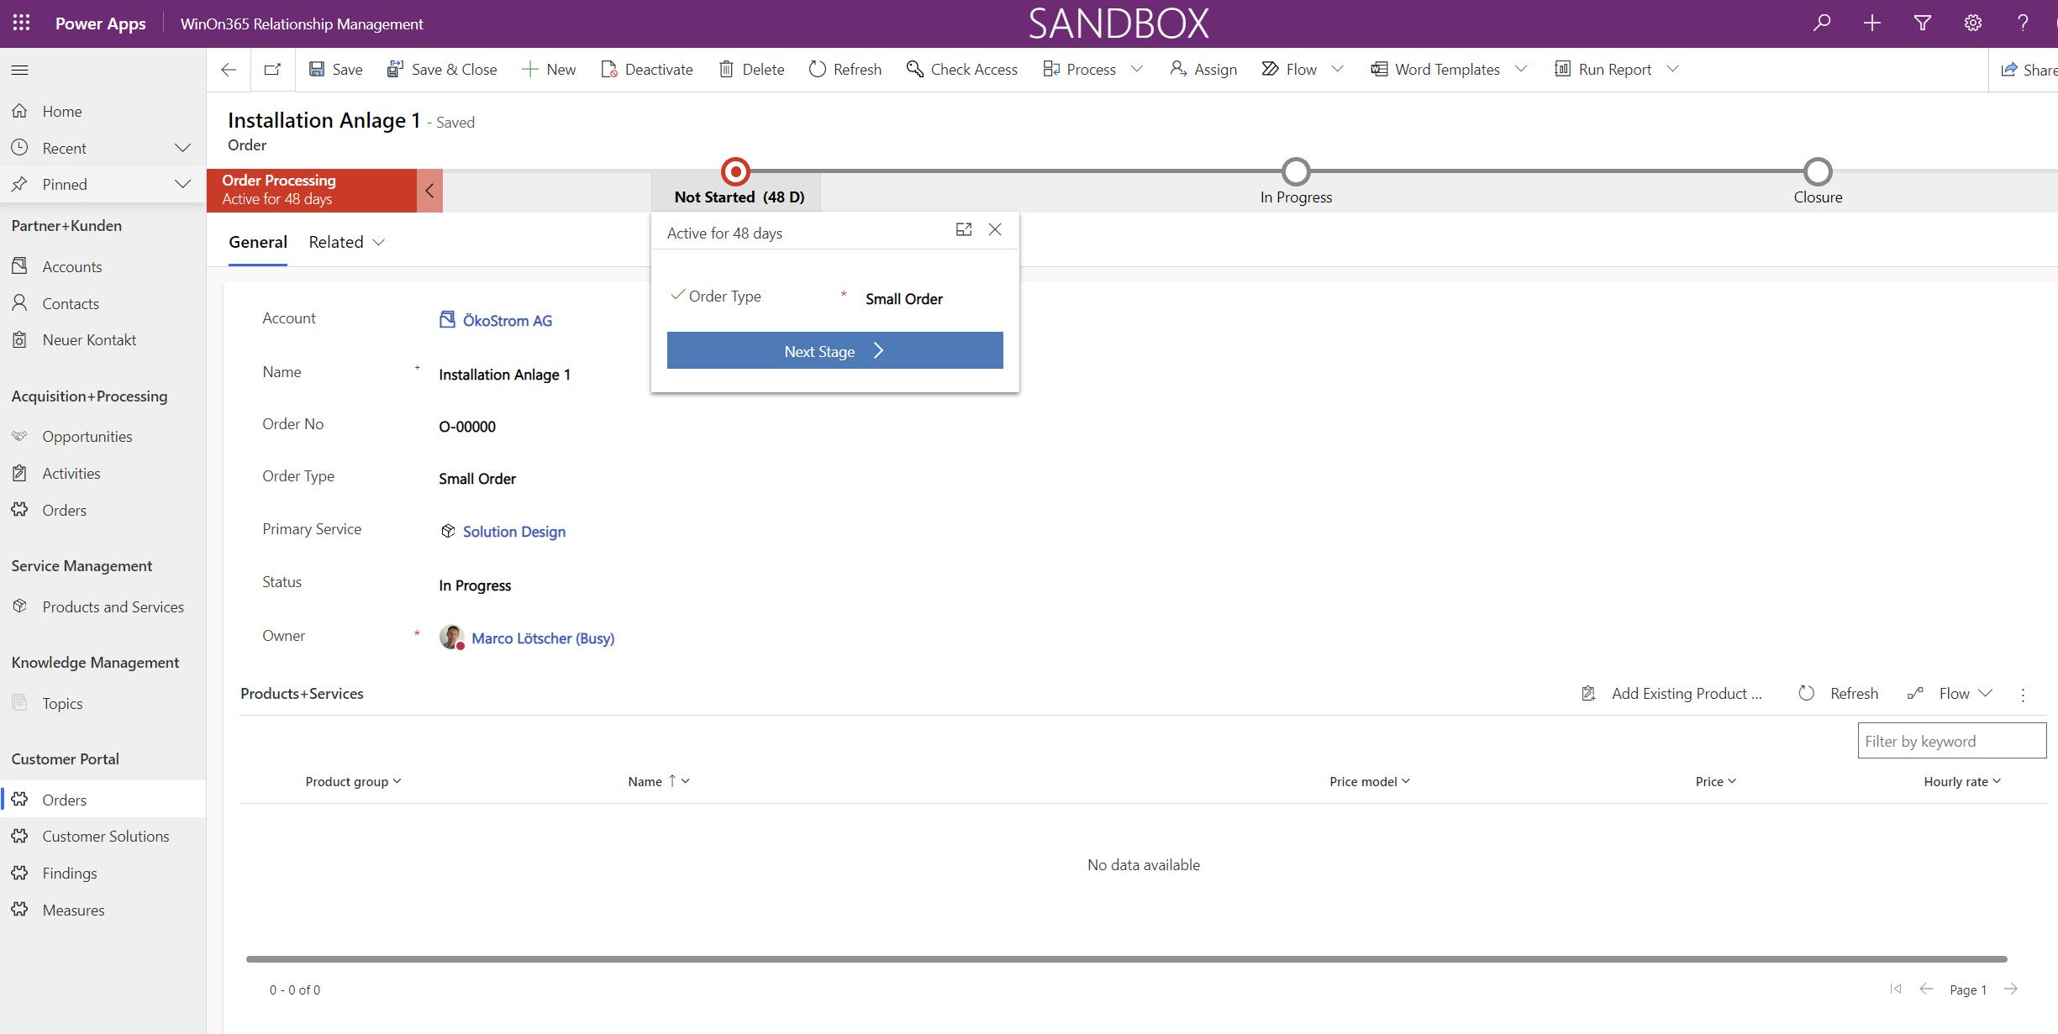Viewport: 2058px width, 1034px height.
Task: Open Marco Lötscher owner link
Action: click(x=543, y=638)
